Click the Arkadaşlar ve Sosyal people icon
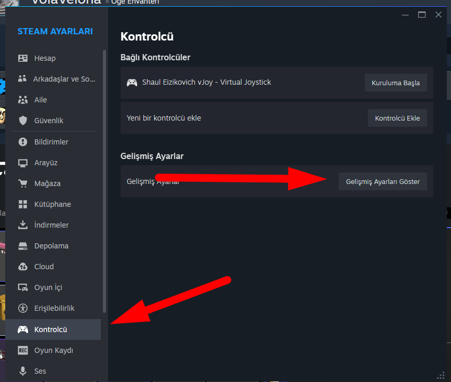 22,78
